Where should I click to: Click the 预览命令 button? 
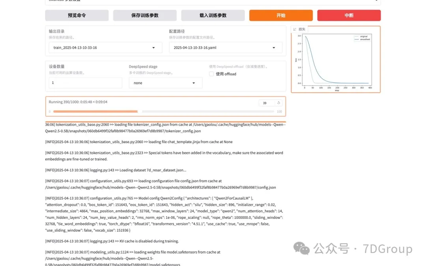[77, 15]
